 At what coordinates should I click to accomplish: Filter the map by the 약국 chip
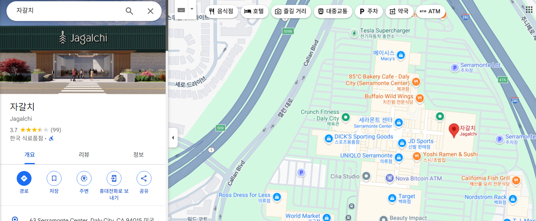[x=399, y=11]
